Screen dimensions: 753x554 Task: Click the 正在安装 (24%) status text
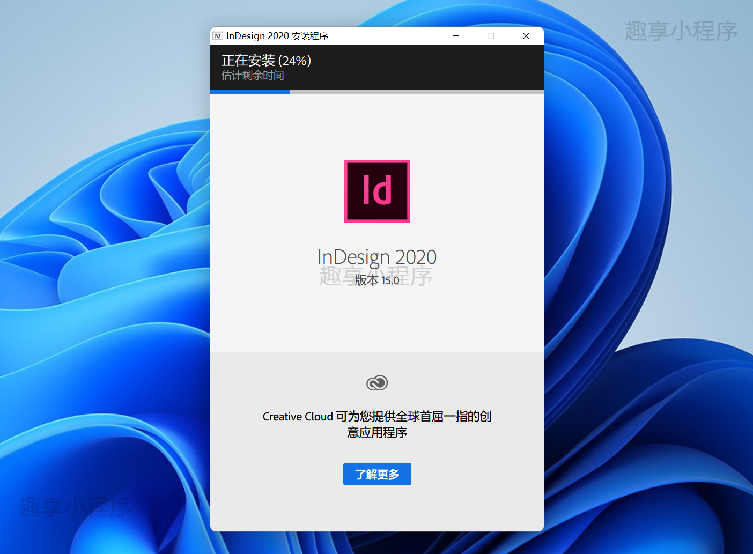click(x=266, y=60)
